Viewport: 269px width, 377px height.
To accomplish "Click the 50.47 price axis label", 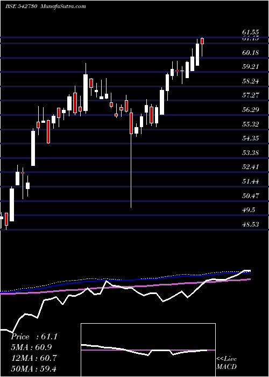I will [251, 196].
